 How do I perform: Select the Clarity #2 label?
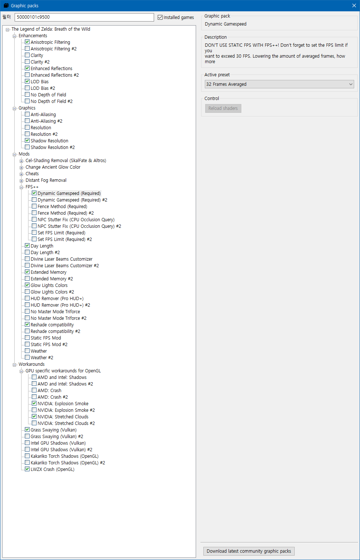pyautogui.click(x=40, y=62)
